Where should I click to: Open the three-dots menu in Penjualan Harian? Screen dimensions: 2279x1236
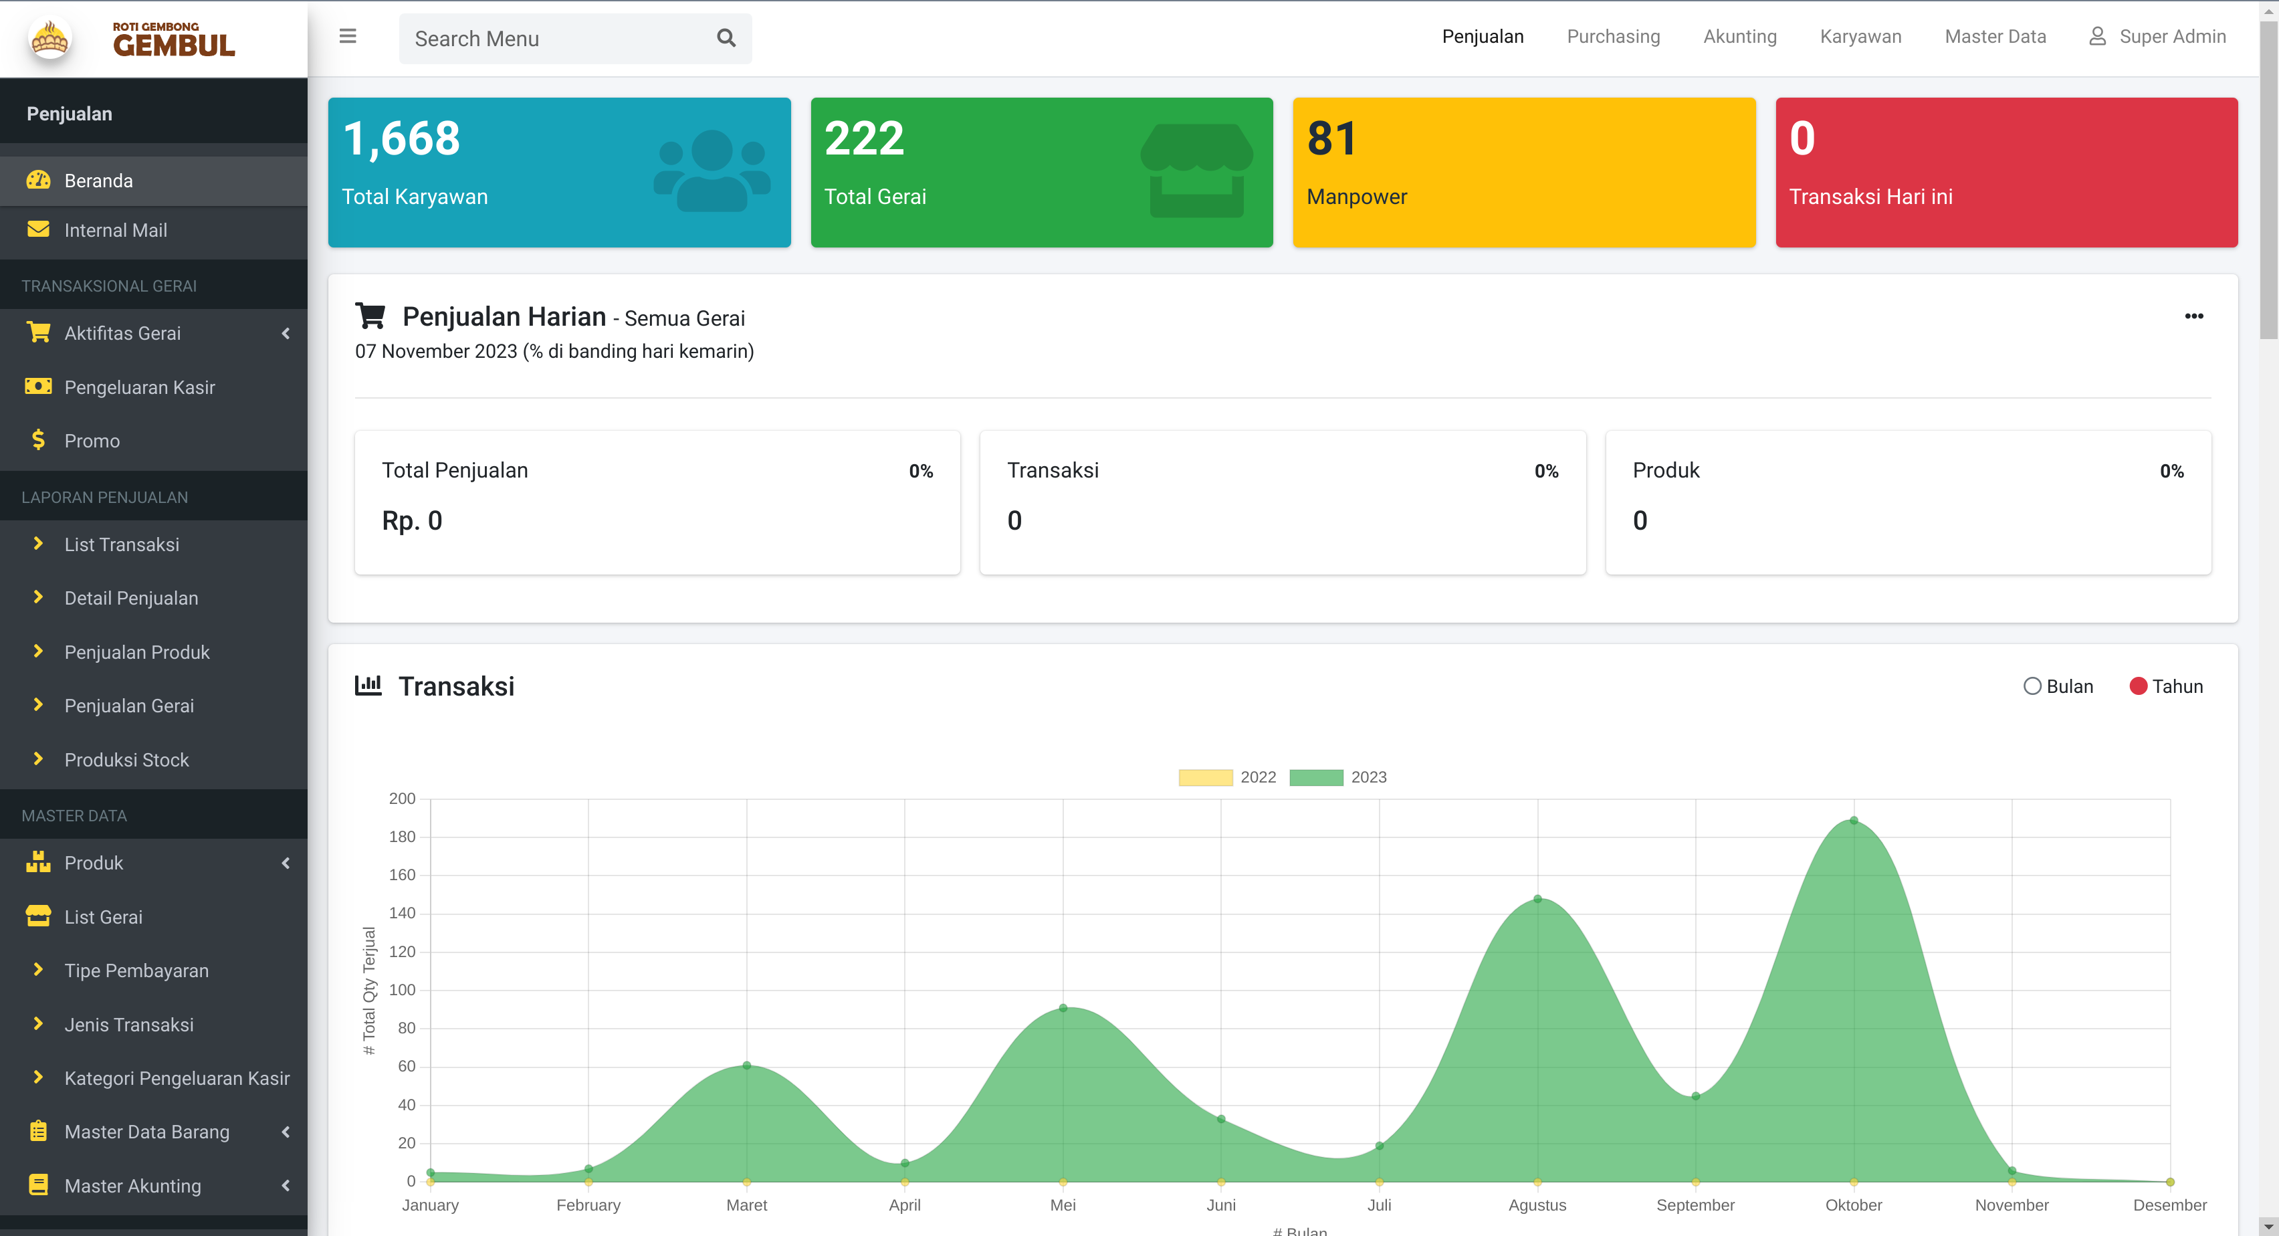coord(2193,317)
